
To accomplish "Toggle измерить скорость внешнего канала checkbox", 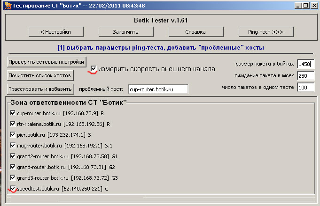I will (94, 68).
